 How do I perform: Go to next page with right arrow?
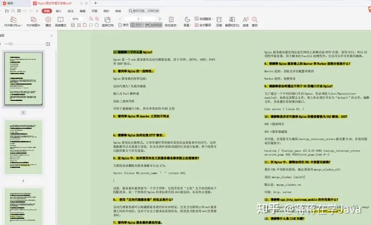point(160,19)
